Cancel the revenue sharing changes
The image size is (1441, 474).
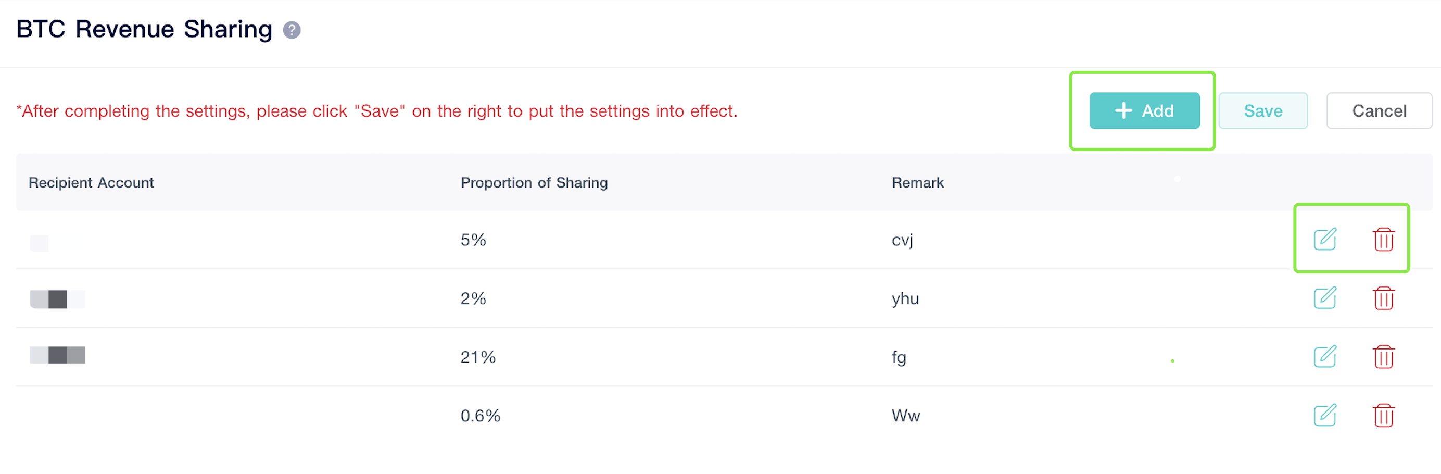[1379, 111]
